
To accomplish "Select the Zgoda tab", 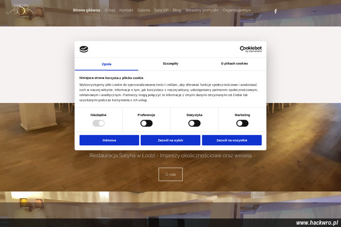I will coord(106,64).
